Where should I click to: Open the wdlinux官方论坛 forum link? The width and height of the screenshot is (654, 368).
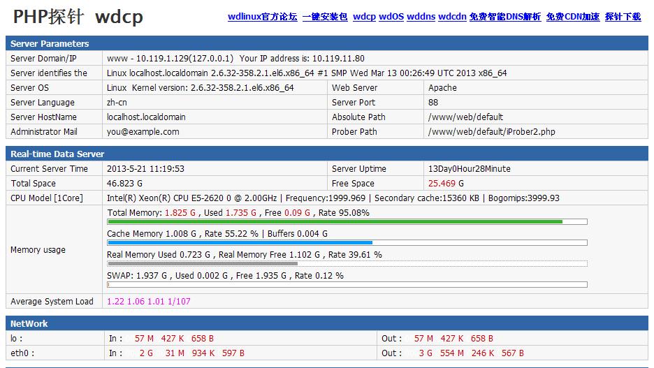pyautogui.click(x=262, y=17)
